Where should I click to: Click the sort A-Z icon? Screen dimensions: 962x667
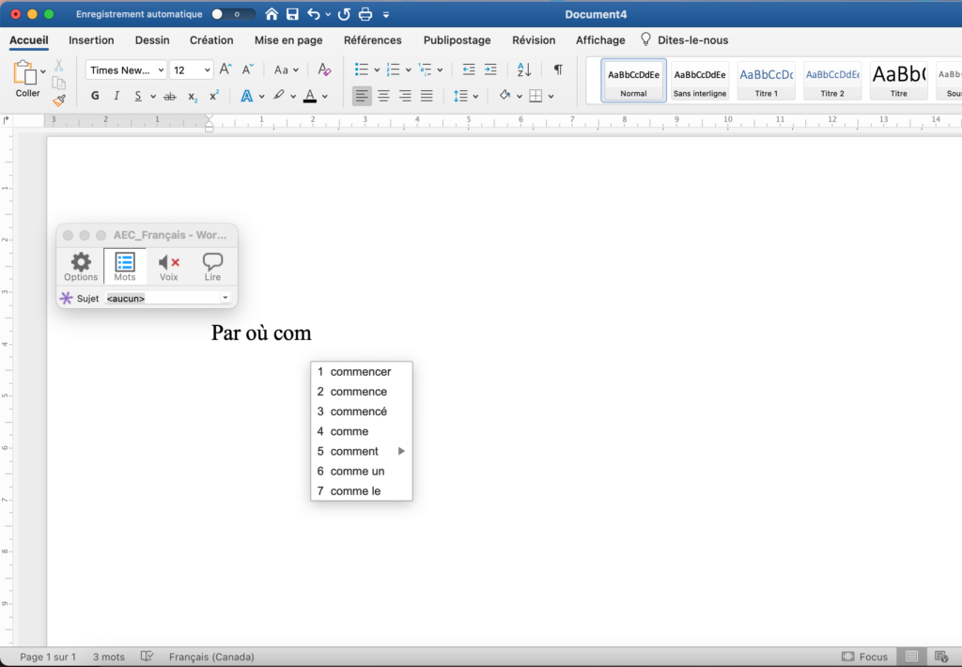coord(524,70)
